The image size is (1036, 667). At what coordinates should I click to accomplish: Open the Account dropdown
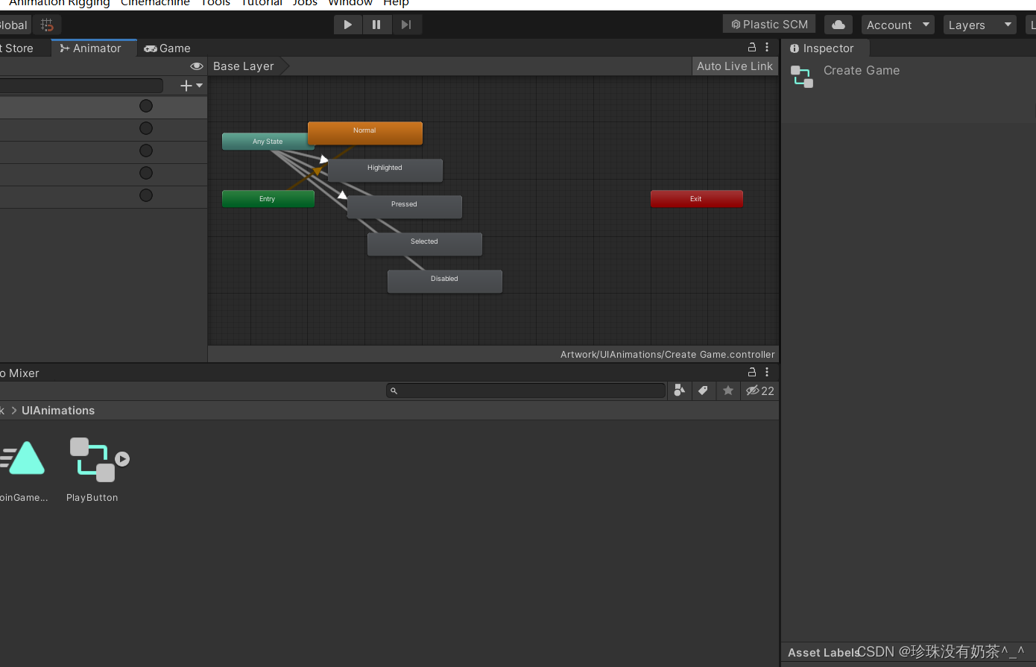[898, 25]
